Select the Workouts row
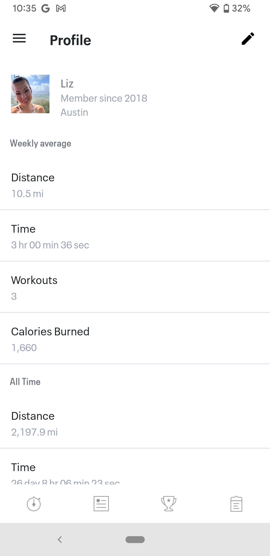The image size is (270, 556). point(135,288)
